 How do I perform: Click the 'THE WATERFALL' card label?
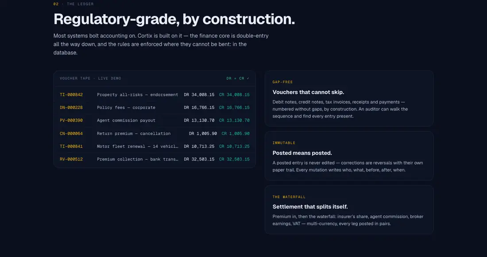pyautogui.click(x=289, y=197)
